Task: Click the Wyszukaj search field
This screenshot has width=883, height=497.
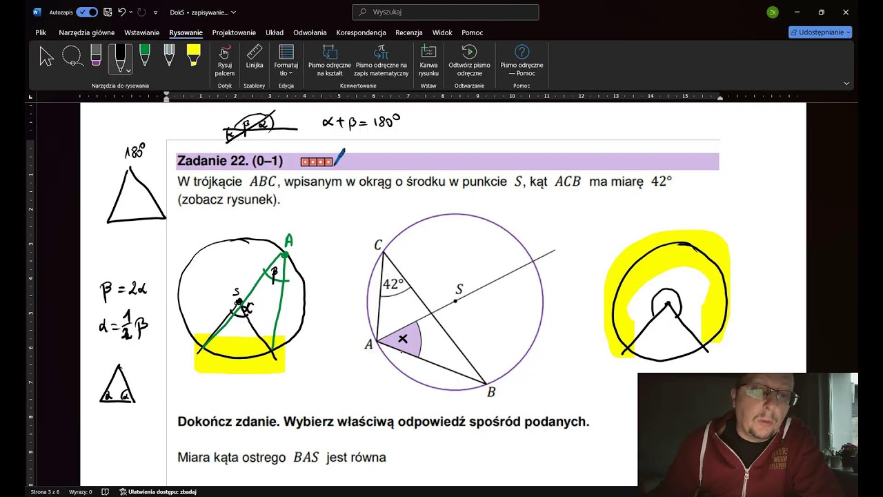Action: [x=446, y=12]
